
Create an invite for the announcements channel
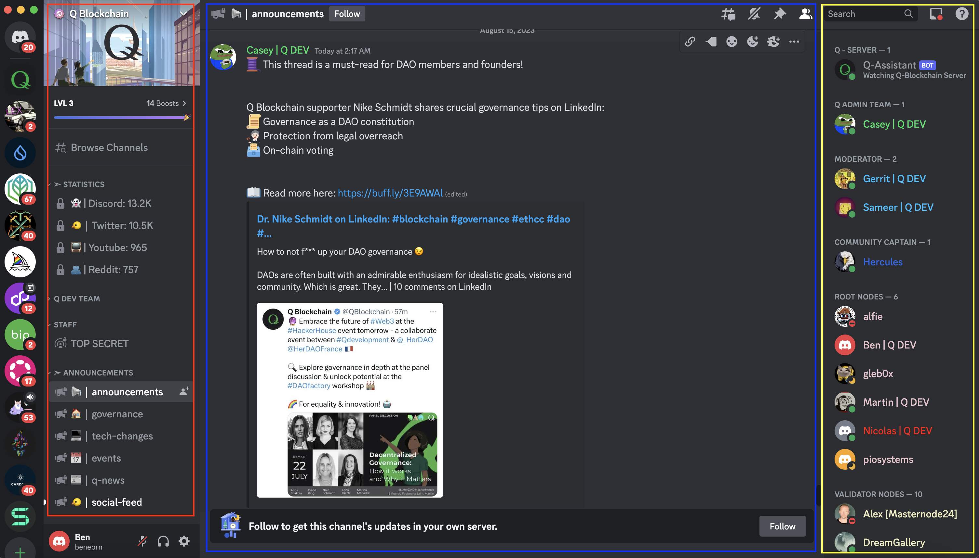click(184, 392)
